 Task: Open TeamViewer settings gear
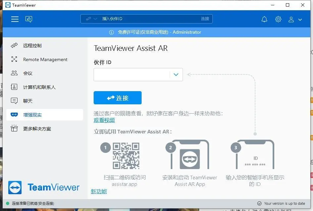coord(278,19)
